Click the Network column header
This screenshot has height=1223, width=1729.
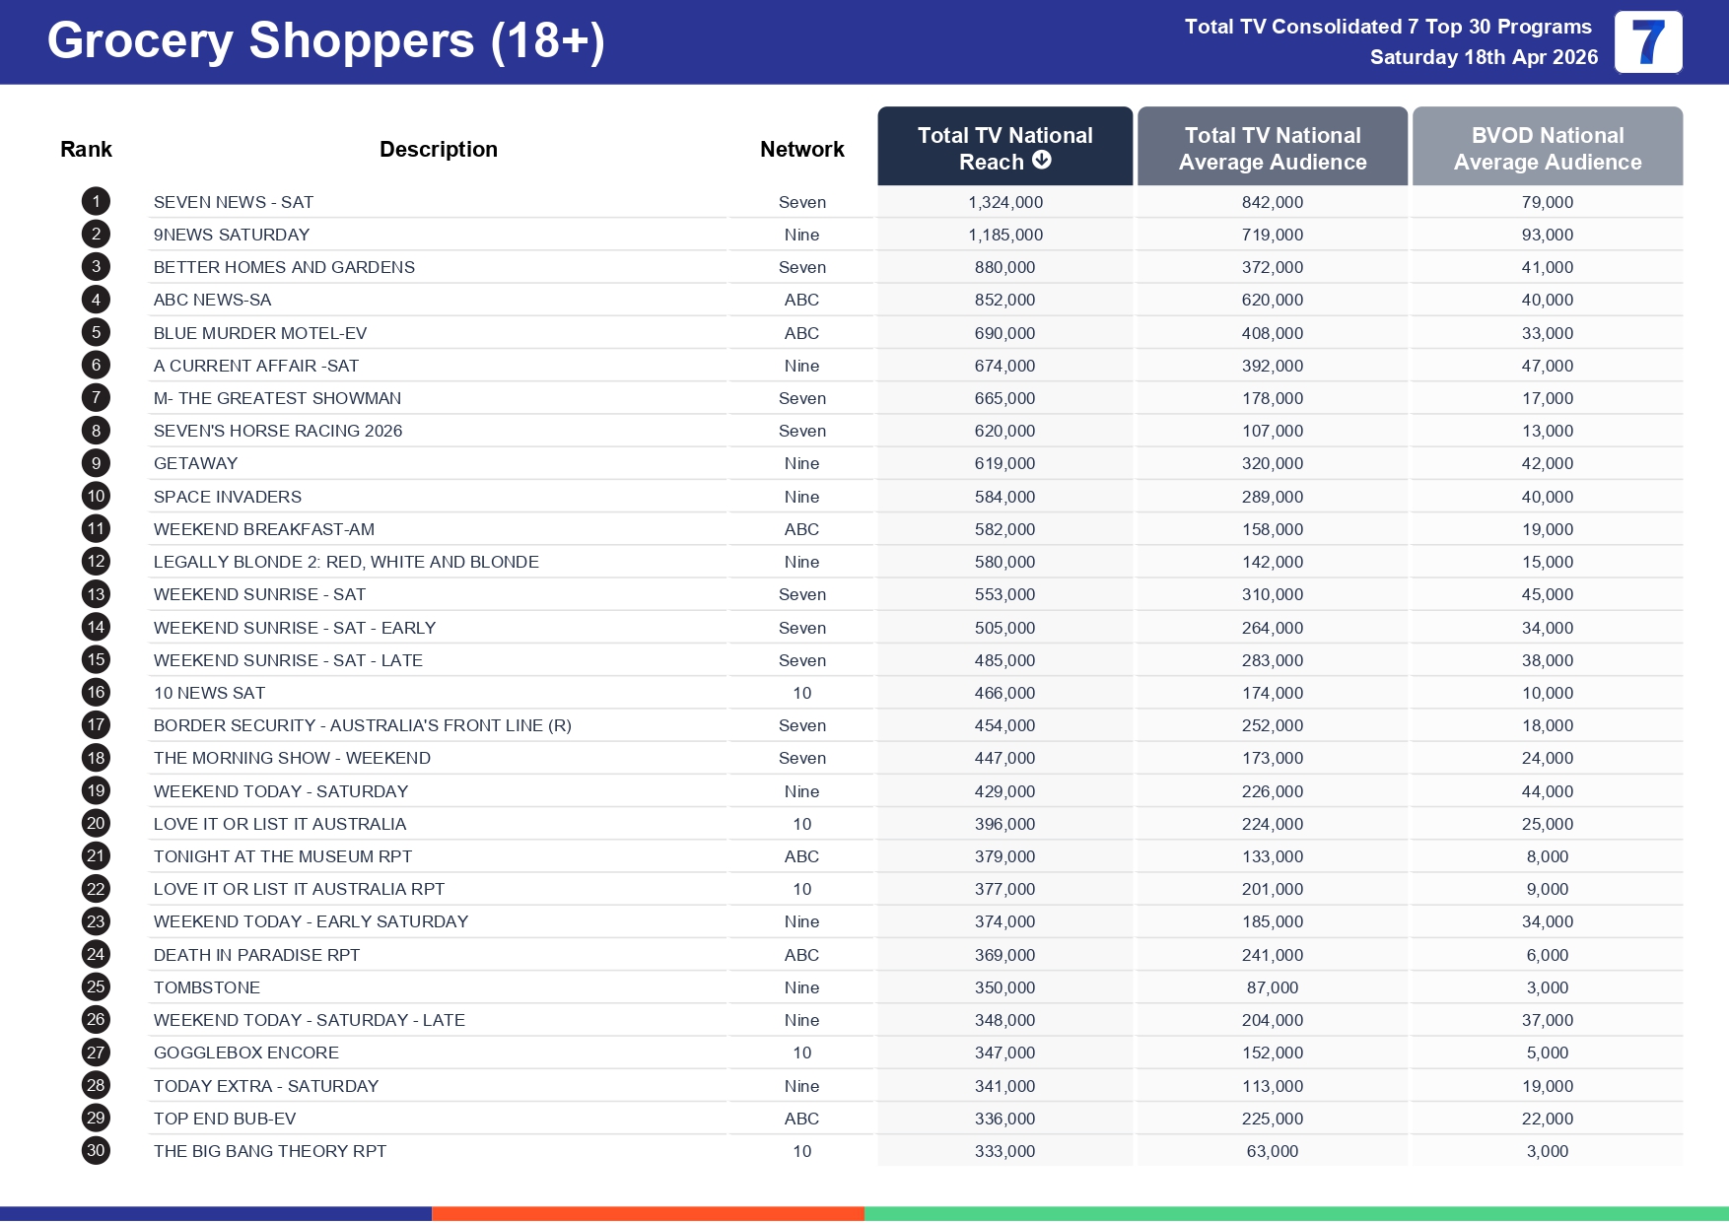pyautogui.click(x=801, y=150)
